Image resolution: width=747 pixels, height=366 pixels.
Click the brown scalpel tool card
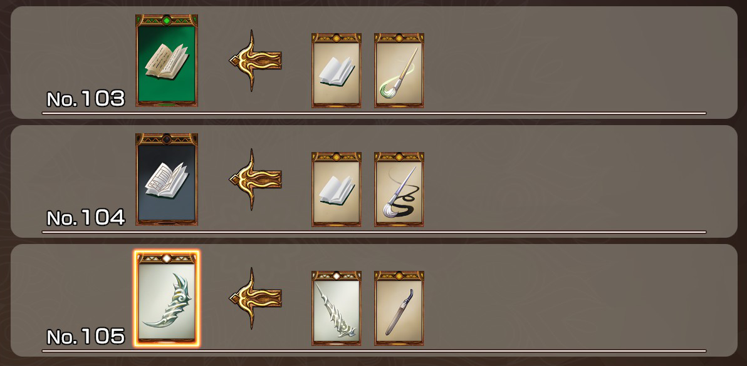pyautogui.click(x=399, y=308)
